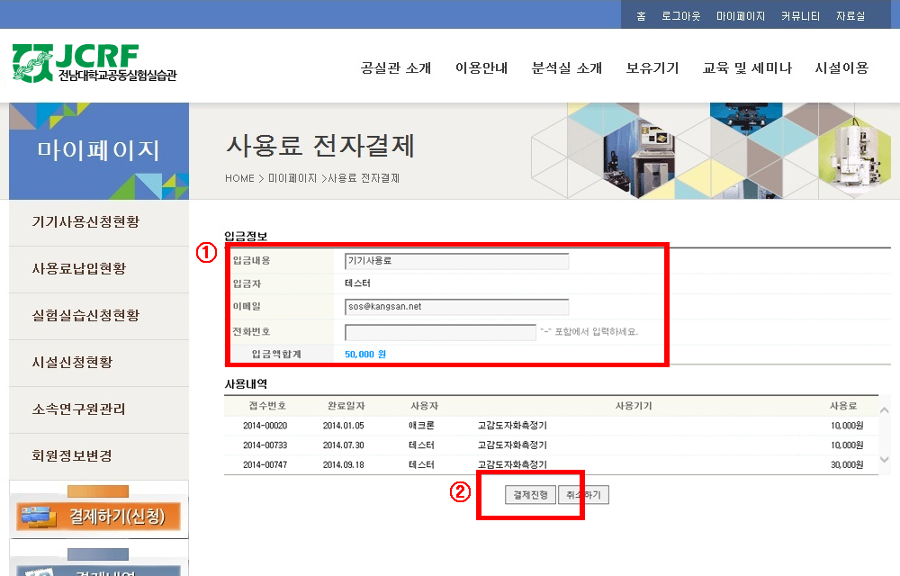This screenshot has height=576, width=900.
Task: Click 로그아웃 in the top bar
Action: pos(680,16)
